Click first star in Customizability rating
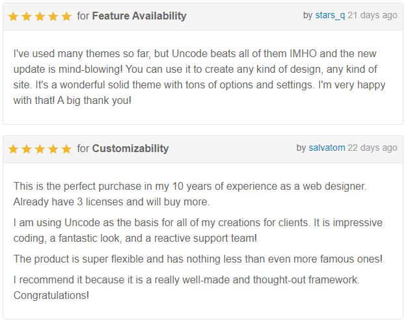This screenshot has height=323, width=408. 13,149
